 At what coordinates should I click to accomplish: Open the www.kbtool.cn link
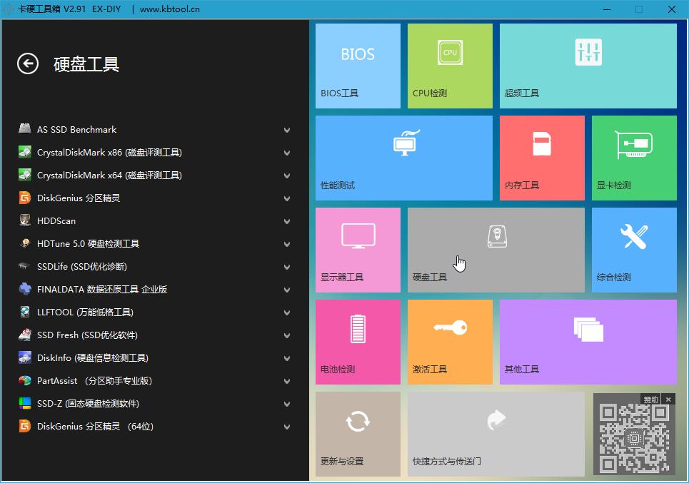[x=169, y=9]
